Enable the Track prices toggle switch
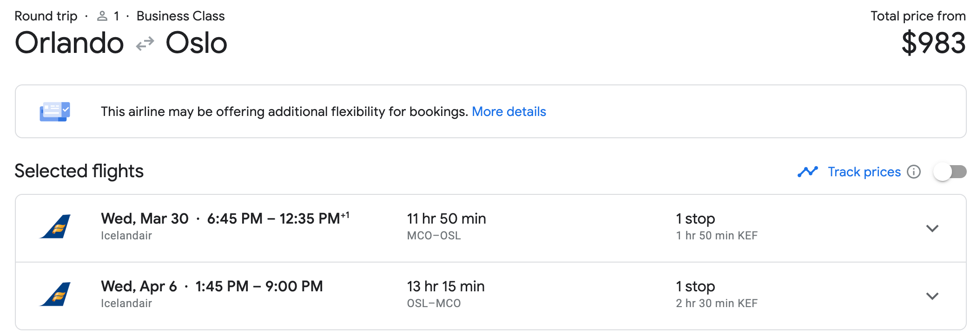This screenshot has height=334, width=977. point(950,172)
